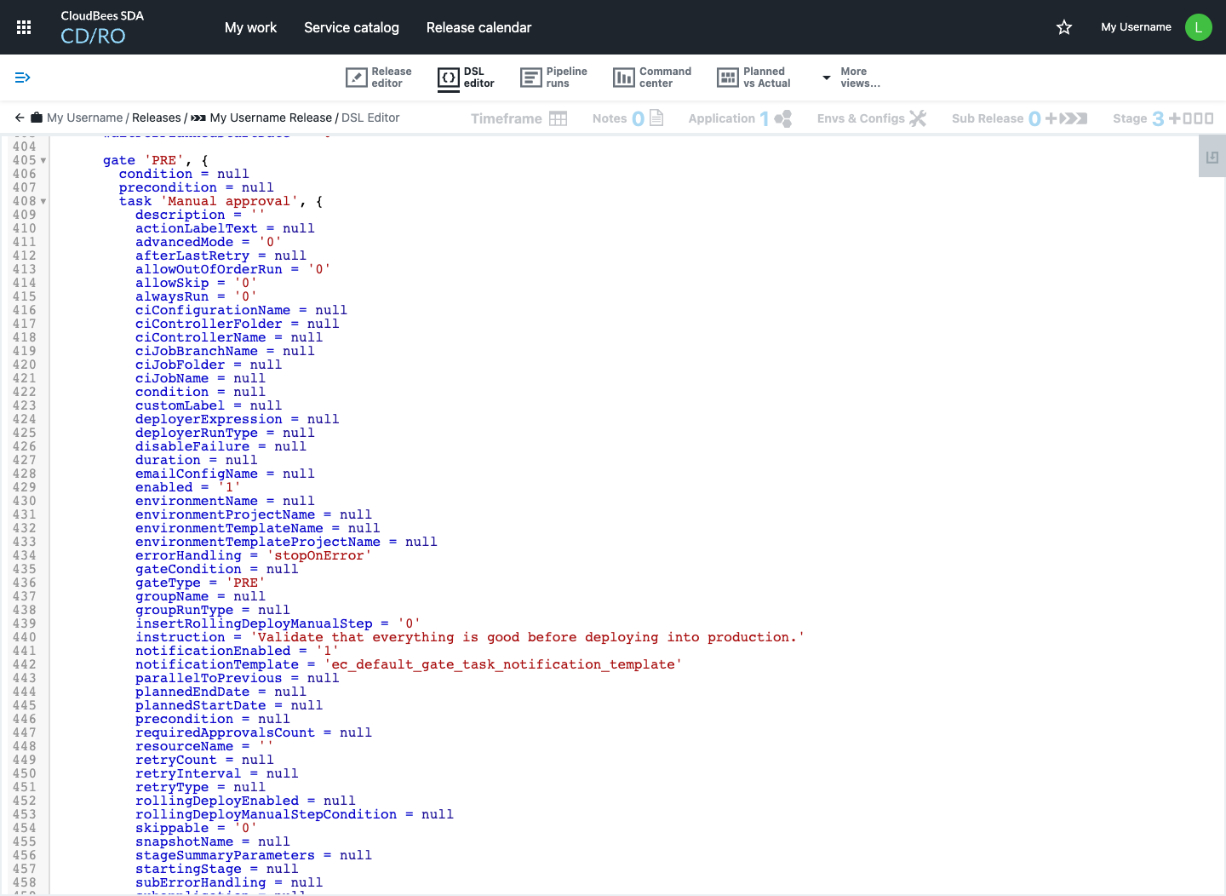Click the 'enabled' code line
Image resolution: width=1226 pixels, height=896 pixels.
tap(188, 487)
